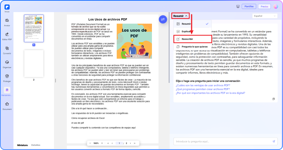This screenshot has width=283, height=150.
Task: Click the line el uso de pdf
Action: (78, 123)
